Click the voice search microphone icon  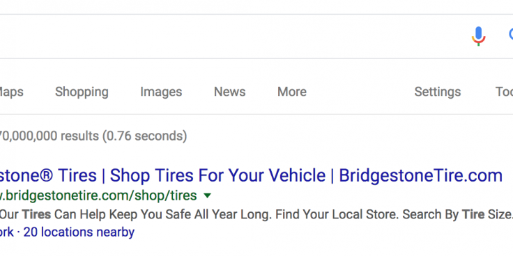pyautogui.click(x=478, y=36)
